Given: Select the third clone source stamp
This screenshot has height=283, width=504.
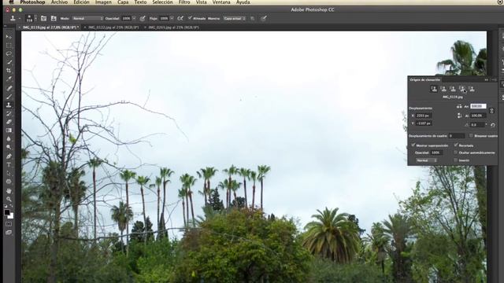Looking at the screenshot, I should click(453, 89).
